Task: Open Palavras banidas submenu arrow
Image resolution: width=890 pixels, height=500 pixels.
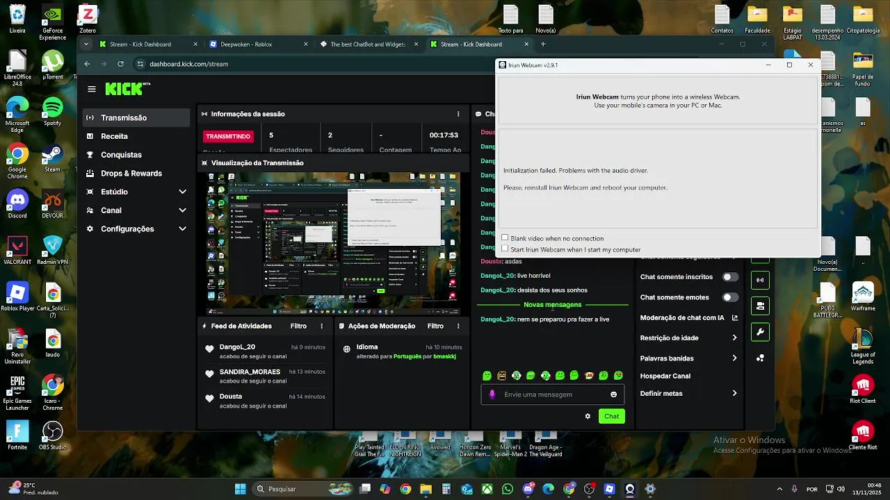Action: point(735,358)
